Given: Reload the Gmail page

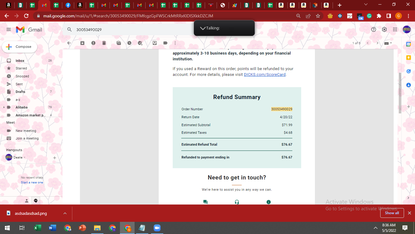Looking at the screenshot, I should tap(26, 16).
